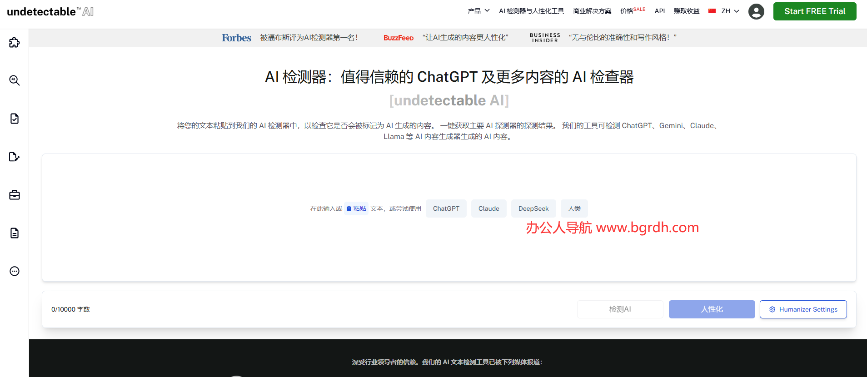867x377 pixels.
Task: Click the briefcase icon in sidebar
Action: (15, 195)
